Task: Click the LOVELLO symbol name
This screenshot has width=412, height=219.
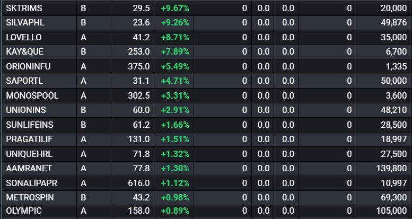Action: coord(24,38)
